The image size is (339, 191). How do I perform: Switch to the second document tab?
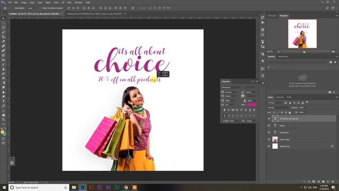95,14
